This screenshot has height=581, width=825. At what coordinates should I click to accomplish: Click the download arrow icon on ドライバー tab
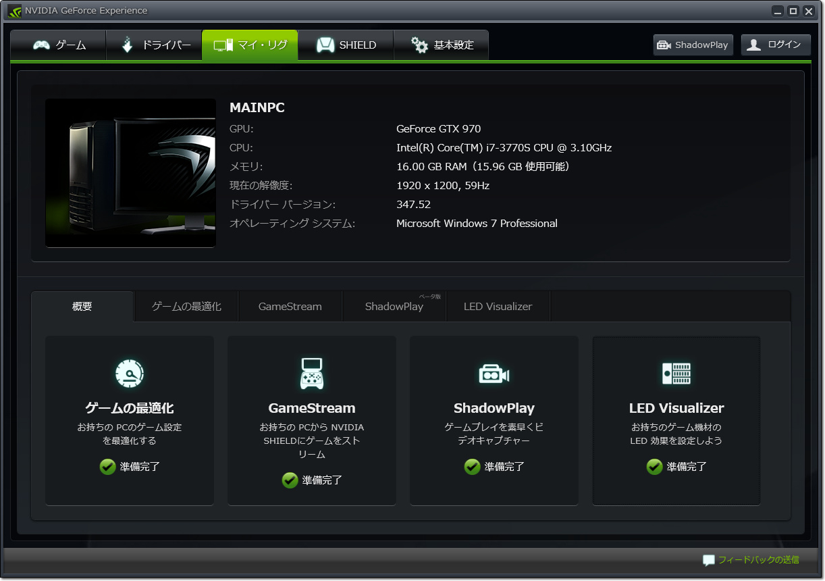[x=128, y=45]
